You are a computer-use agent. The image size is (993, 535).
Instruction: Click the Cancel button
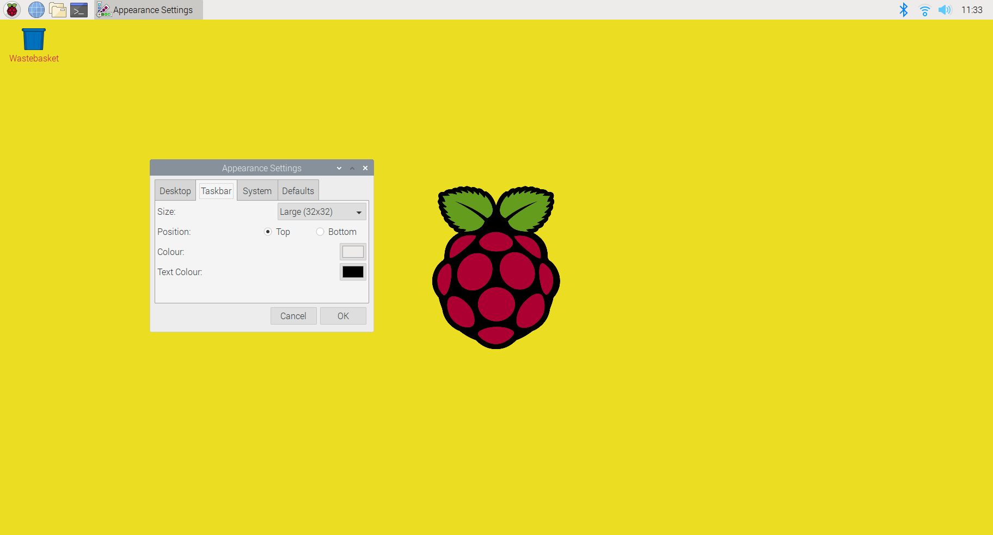293,316
